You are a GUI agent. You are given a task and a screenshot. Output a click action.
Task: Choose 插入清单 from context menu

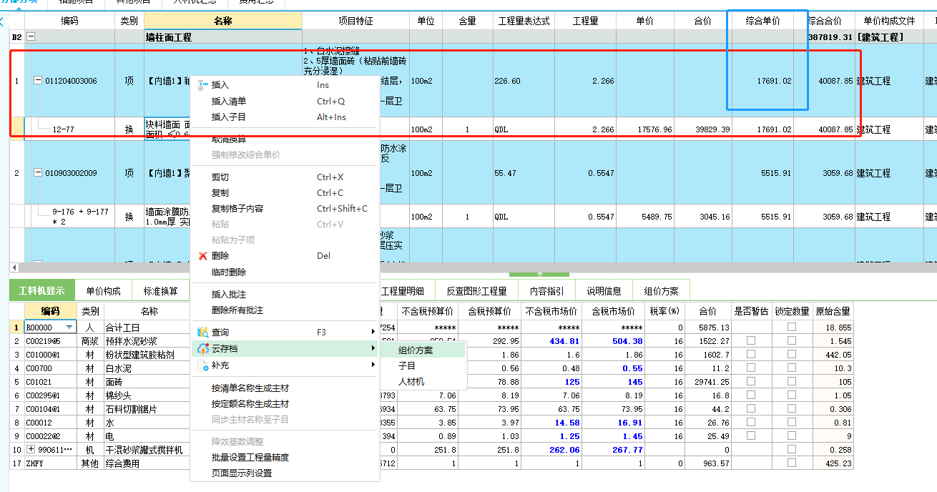coord(284,101)
